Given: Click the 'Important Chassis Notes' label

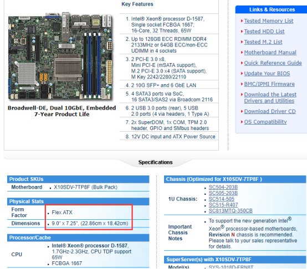Looking at the screenshot, I should click(x=180, y=232).
